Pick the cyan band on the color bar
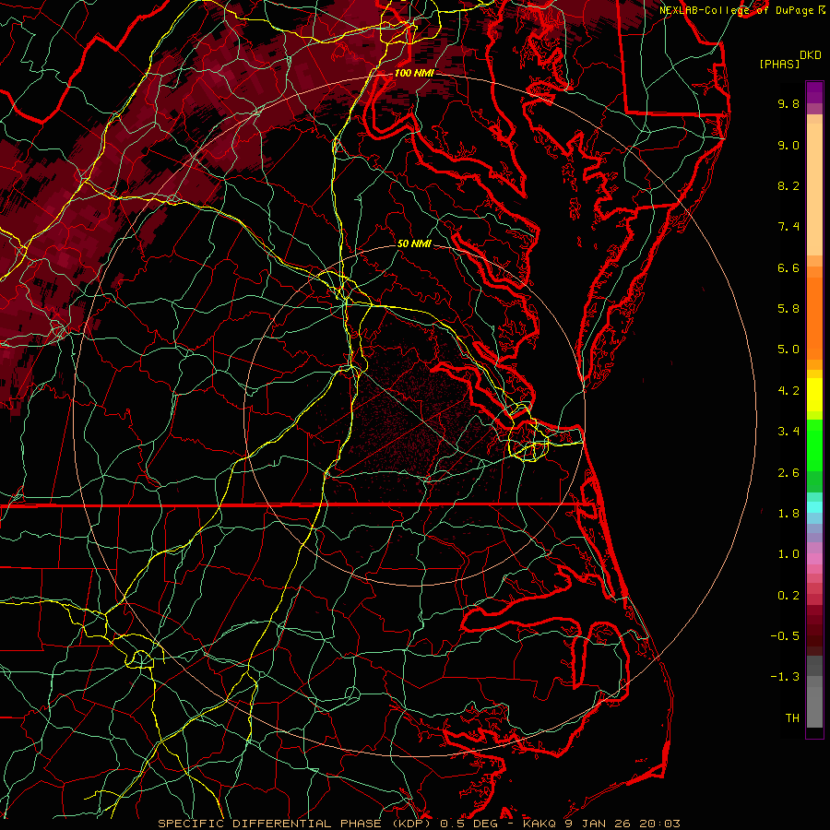Screen dimensions: 830x830 (814, 507)
